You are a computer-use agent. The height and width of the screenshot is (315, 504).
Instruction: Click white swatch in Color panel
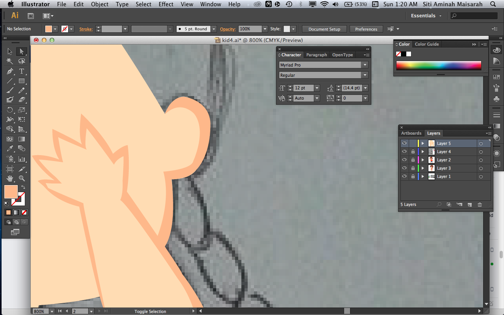pyautogui.click(x=409, y=54)
